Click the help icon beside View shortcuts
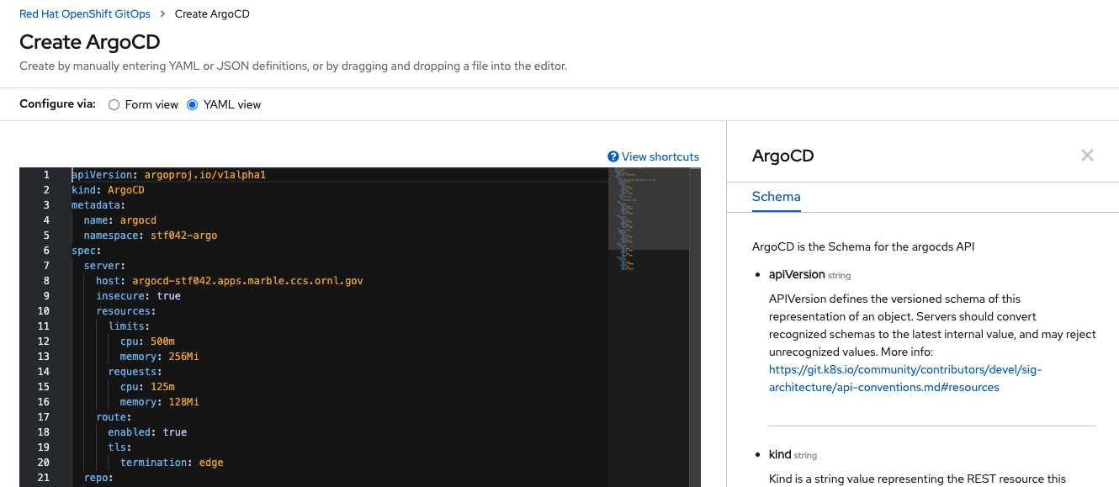 click(613, 156)
